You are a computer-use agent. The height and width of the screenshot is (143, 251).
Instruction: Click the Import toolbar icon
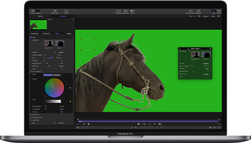[66, 11]
